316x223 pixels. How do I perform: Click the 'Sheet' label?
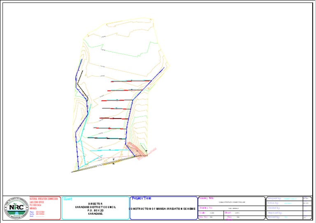point(228,213)
